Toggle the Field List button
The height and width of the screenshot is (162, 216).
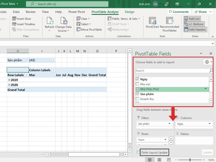coord(192,19)
